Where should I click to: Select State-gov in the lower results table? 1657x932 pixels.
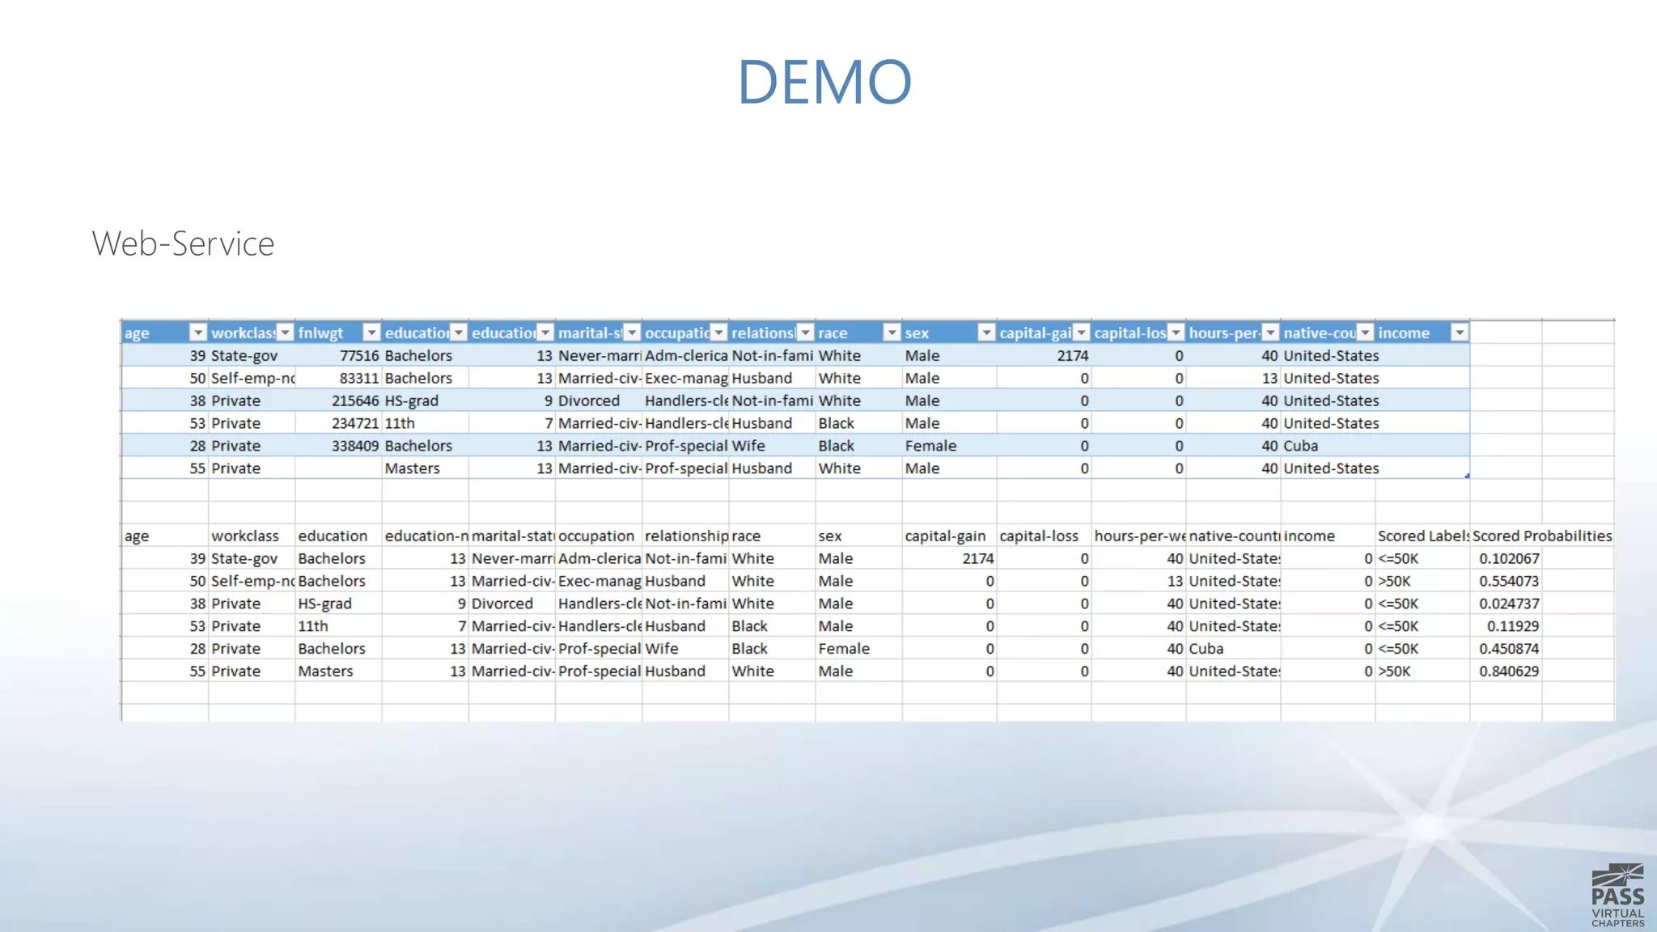(x=252, y=558)
